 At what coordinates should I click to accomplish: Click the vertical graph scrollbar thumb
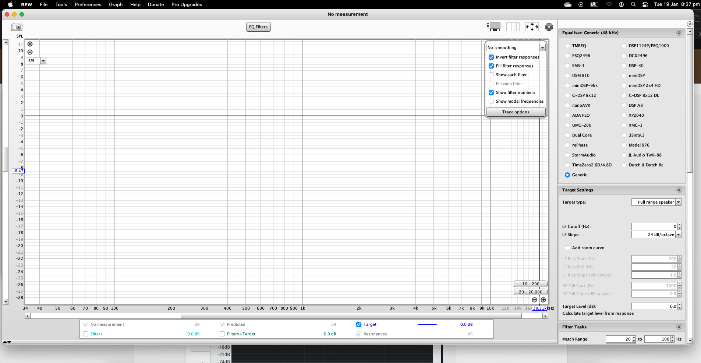pyautogui.click(x=6, y=159)
